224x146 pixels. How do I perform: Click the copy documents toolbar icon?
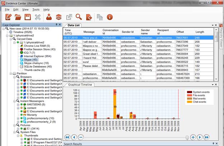(100, 17)
